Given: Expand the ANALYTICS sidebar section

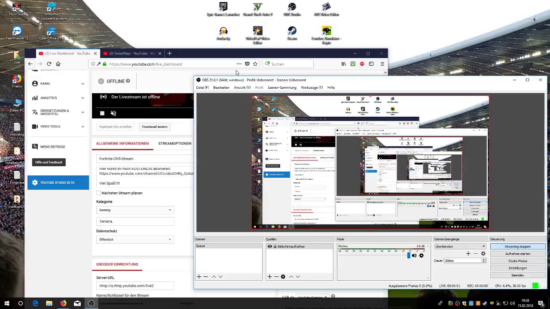Looking at the screenshot, I should [x=58, y=98].
